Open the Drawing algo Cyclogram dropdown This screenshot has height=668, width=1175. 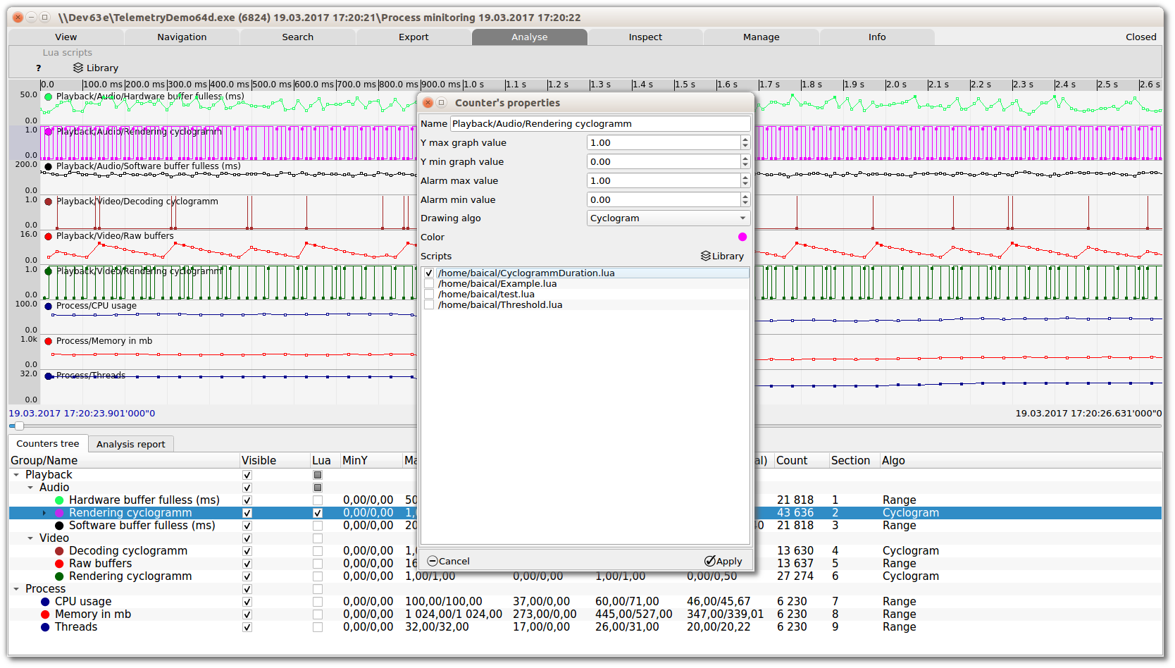[x=668, y=218]
